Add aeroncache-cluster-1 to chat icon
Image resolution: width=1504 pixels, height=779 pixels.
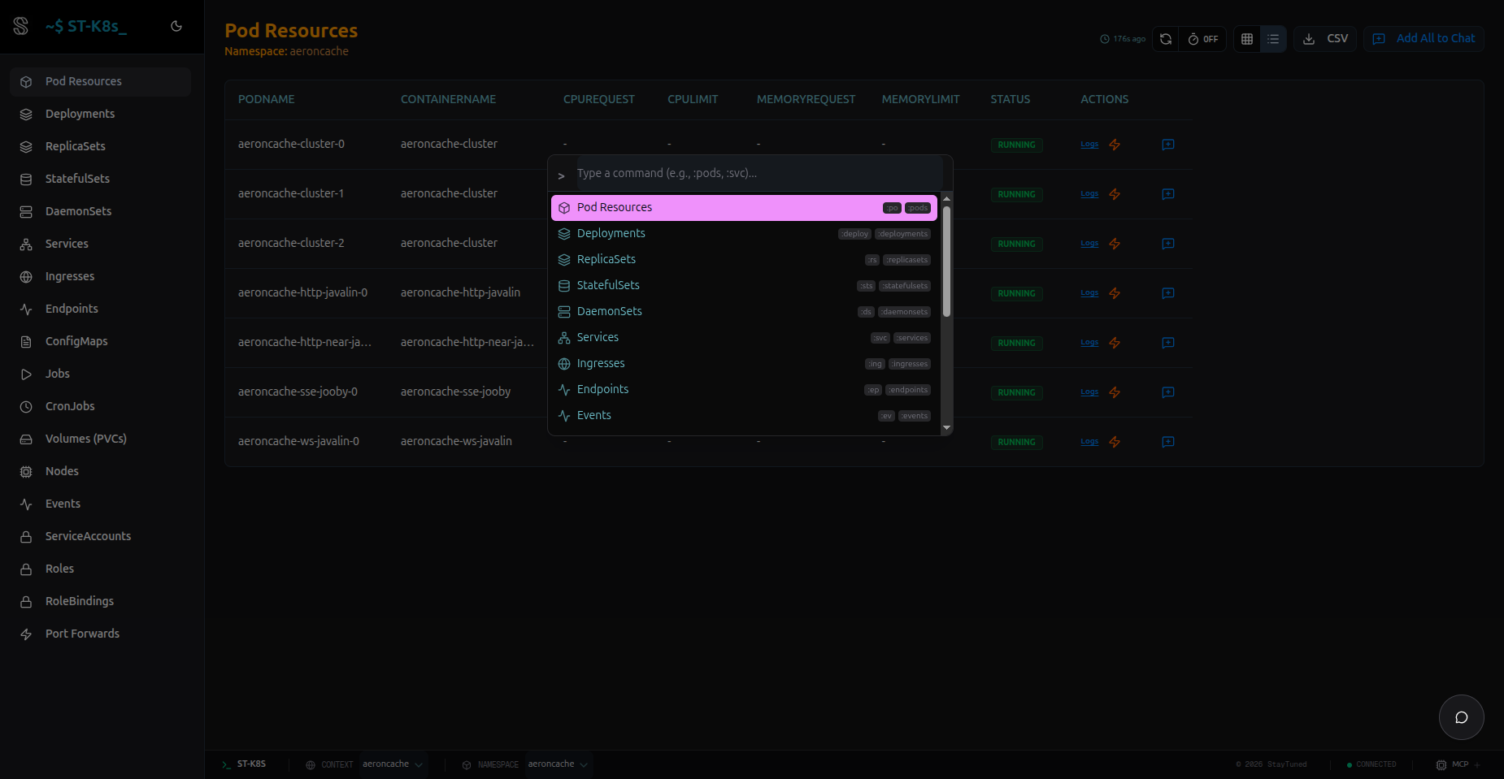pyautogui.click(x=1168, y=194)
